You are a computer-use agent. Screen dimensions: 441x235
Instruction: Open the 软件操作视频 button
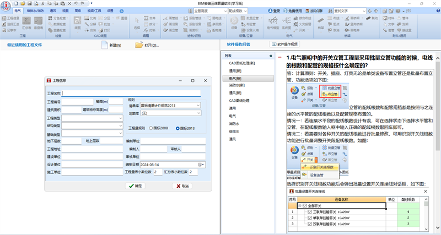tap(284, 44)
